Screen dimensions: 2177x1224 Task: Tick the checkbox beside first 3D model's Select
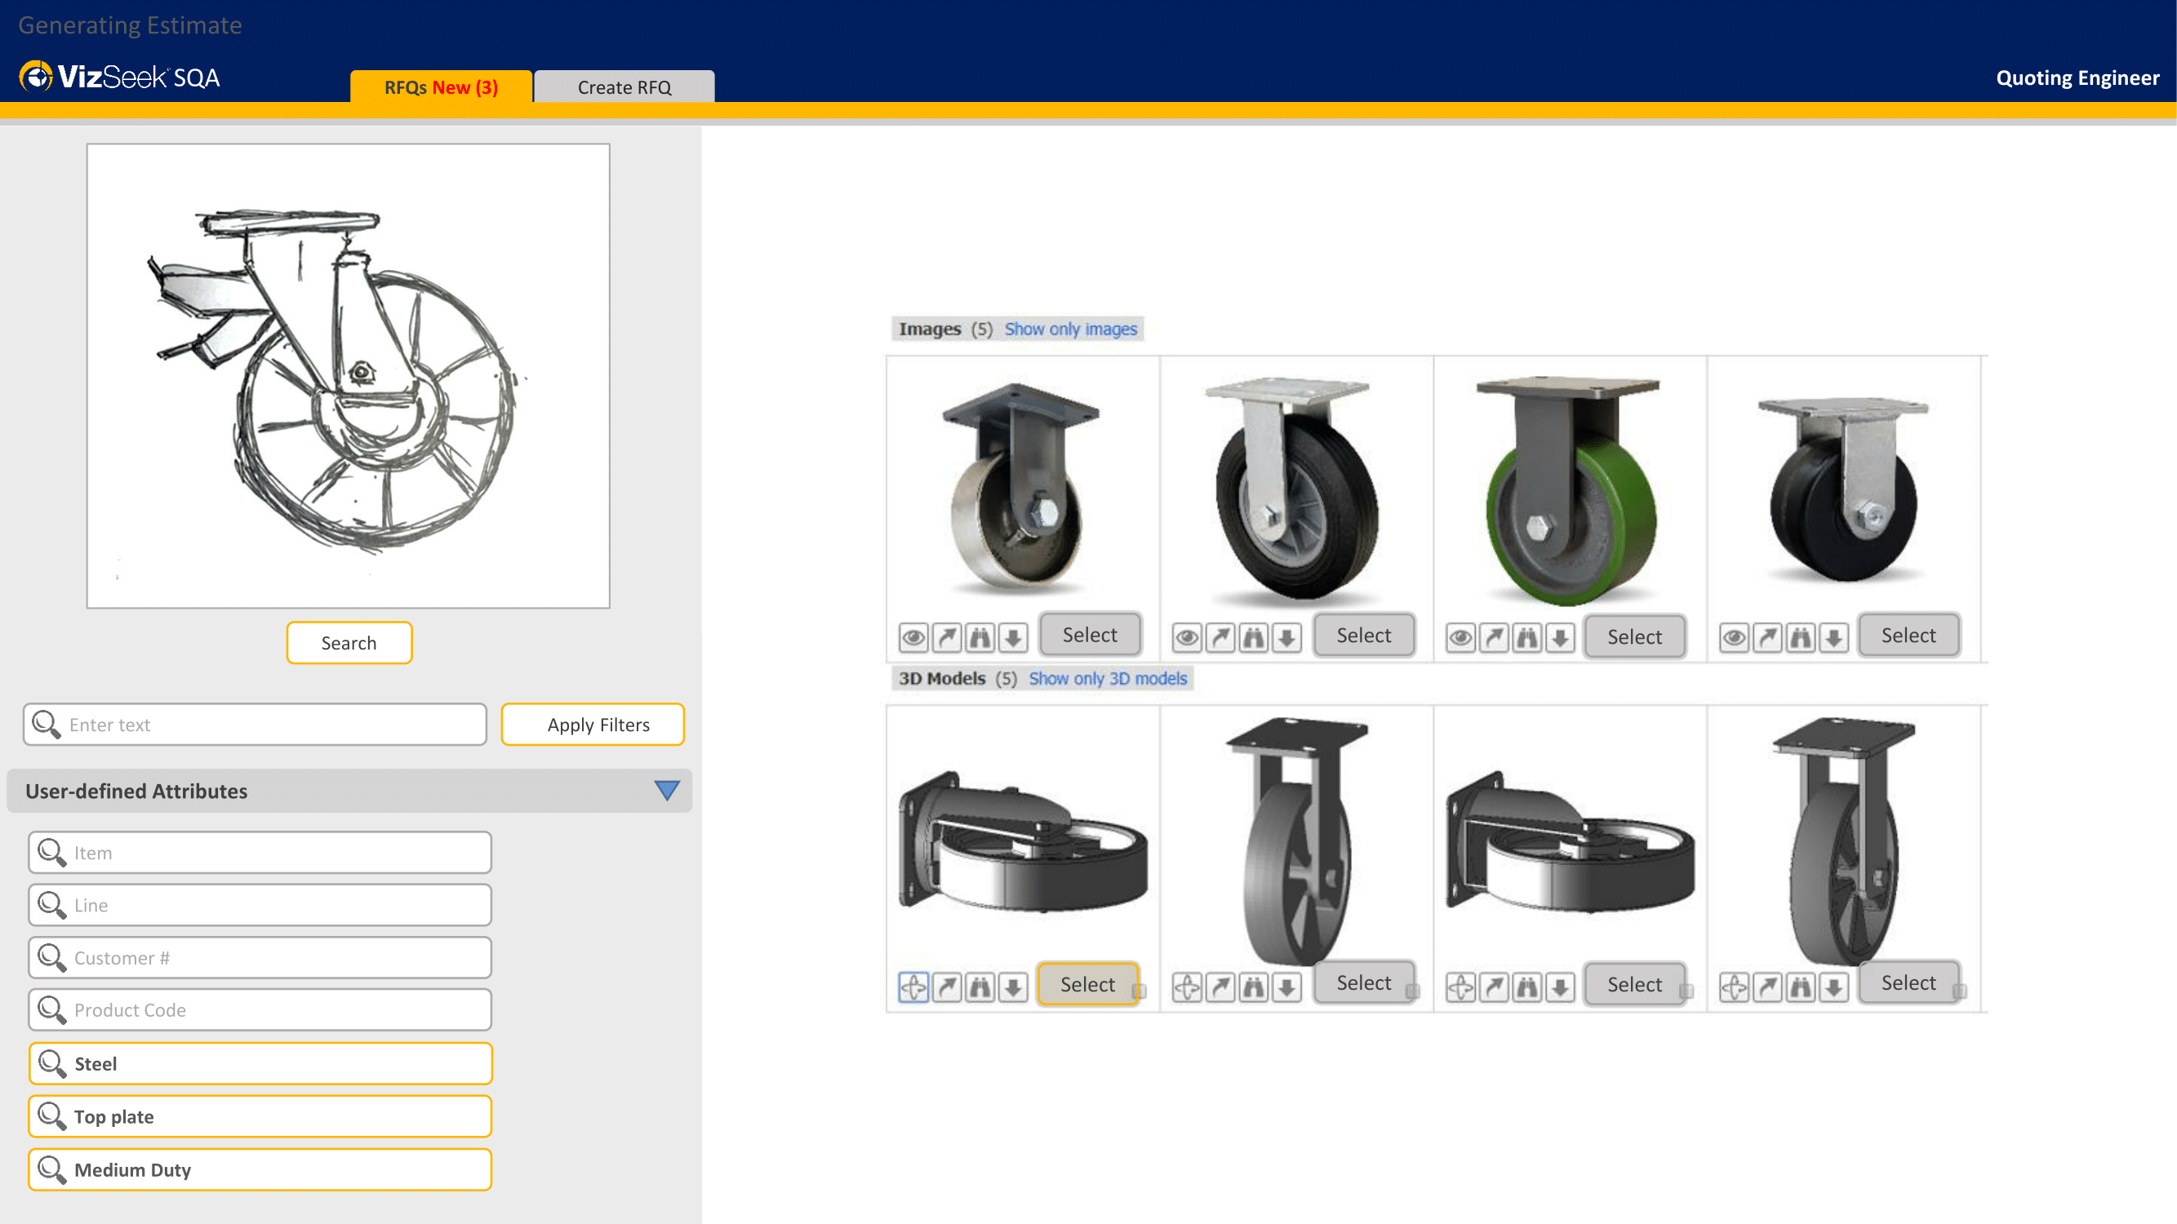pyautogui.click(x=1140, y=991)
